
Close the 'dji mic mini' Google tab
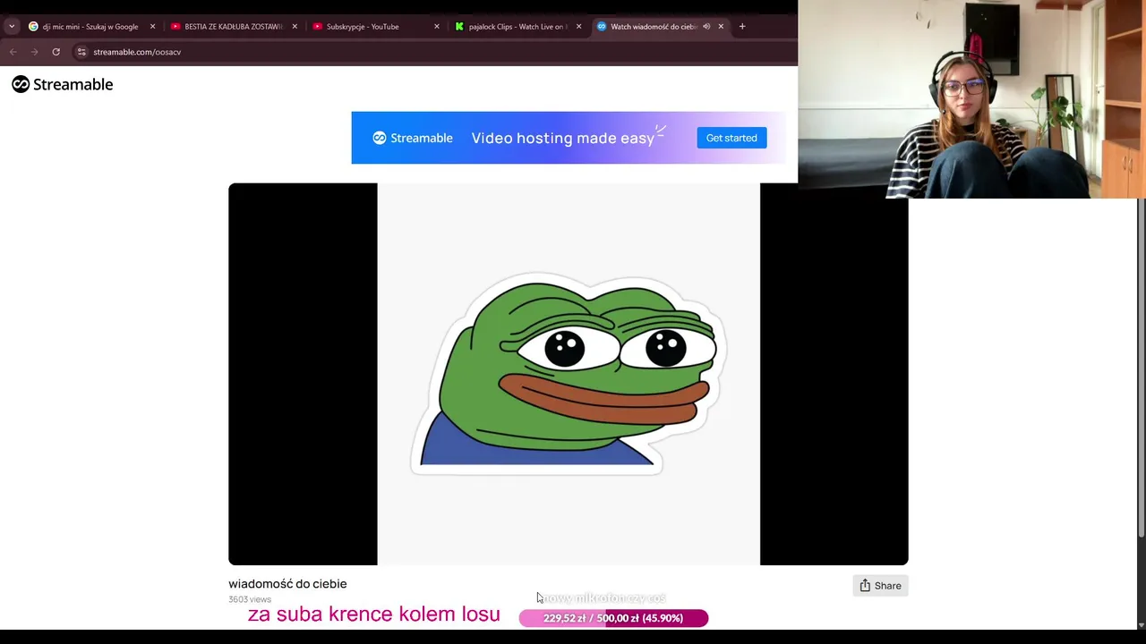pyautogui.click(x=152, y=27)
